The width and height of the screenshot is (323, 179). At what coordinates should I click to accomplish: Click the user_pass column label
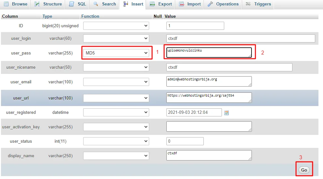coord(21,53)
